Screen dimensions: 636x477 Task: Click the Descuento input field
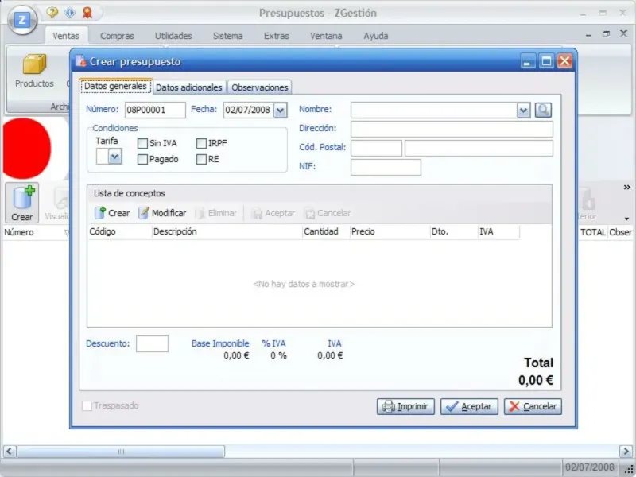[x=152, y=344]
